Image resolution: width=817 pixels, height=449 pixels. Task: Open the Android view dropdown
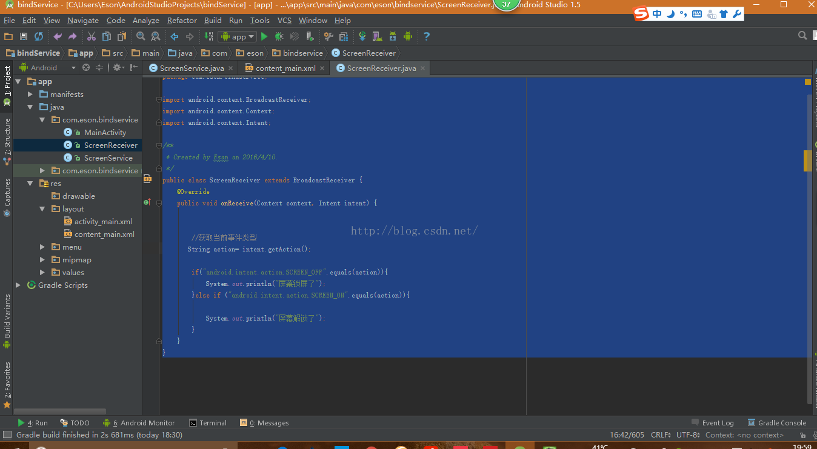(48, 68)
